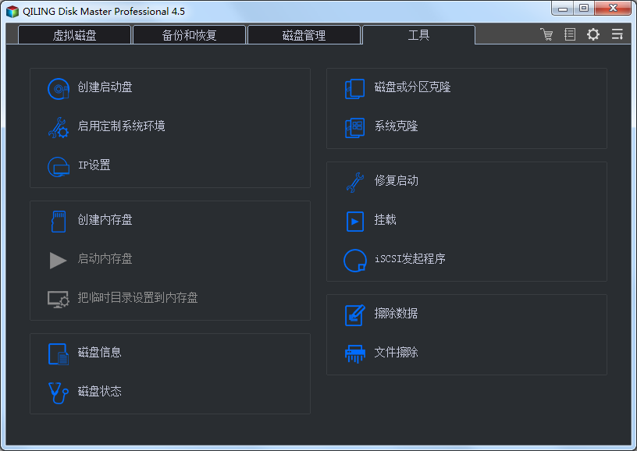Click the 磁盘信息 document icon
Viewport: 637px width, 451px height.
coord(59,354)
